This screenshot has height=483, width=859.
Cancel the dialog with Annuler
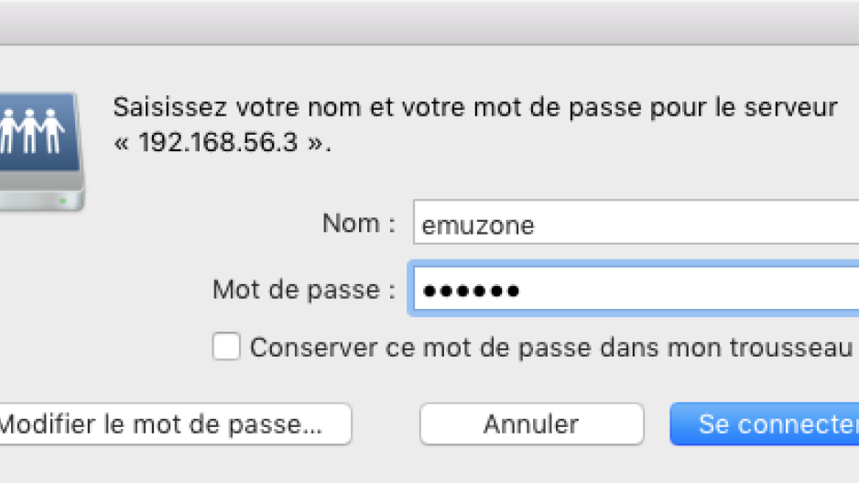pyautogui.click(x=531, y=423)
